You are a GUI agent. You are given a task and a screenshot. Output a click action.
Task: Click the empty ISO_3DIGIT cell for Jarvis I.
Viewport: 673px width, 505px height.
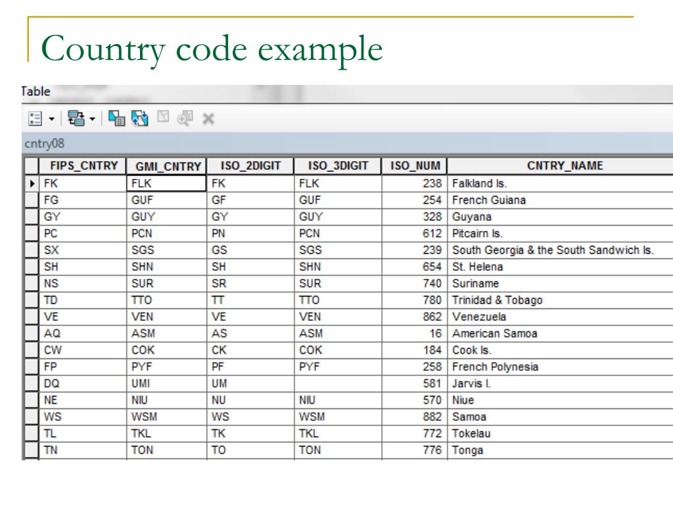(338, 383)
